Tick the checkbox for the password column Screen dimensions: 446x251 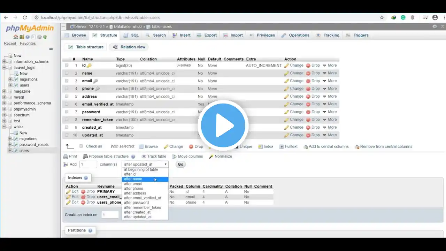point(67,112)
